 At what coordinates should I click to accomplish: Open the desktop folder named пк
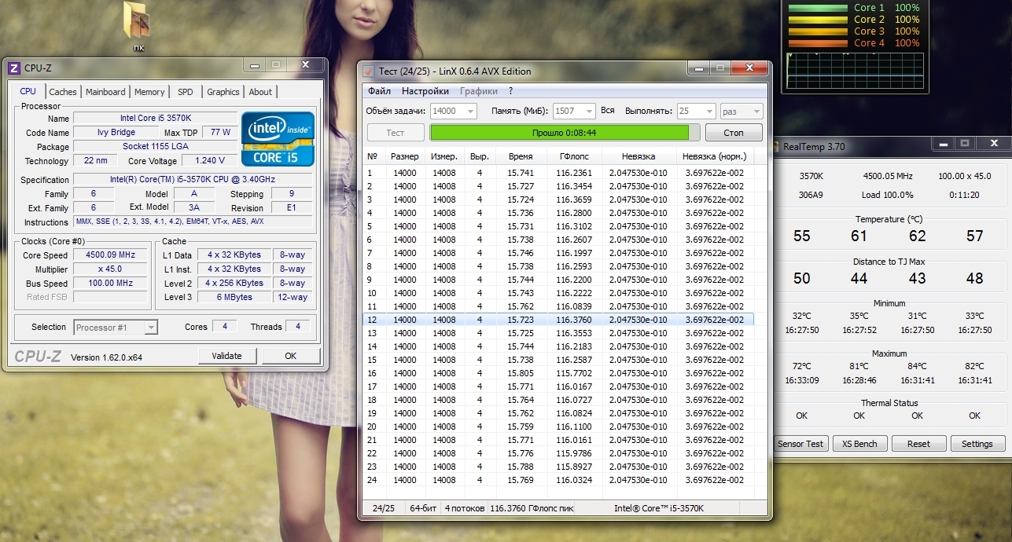(x=138, y=22)
